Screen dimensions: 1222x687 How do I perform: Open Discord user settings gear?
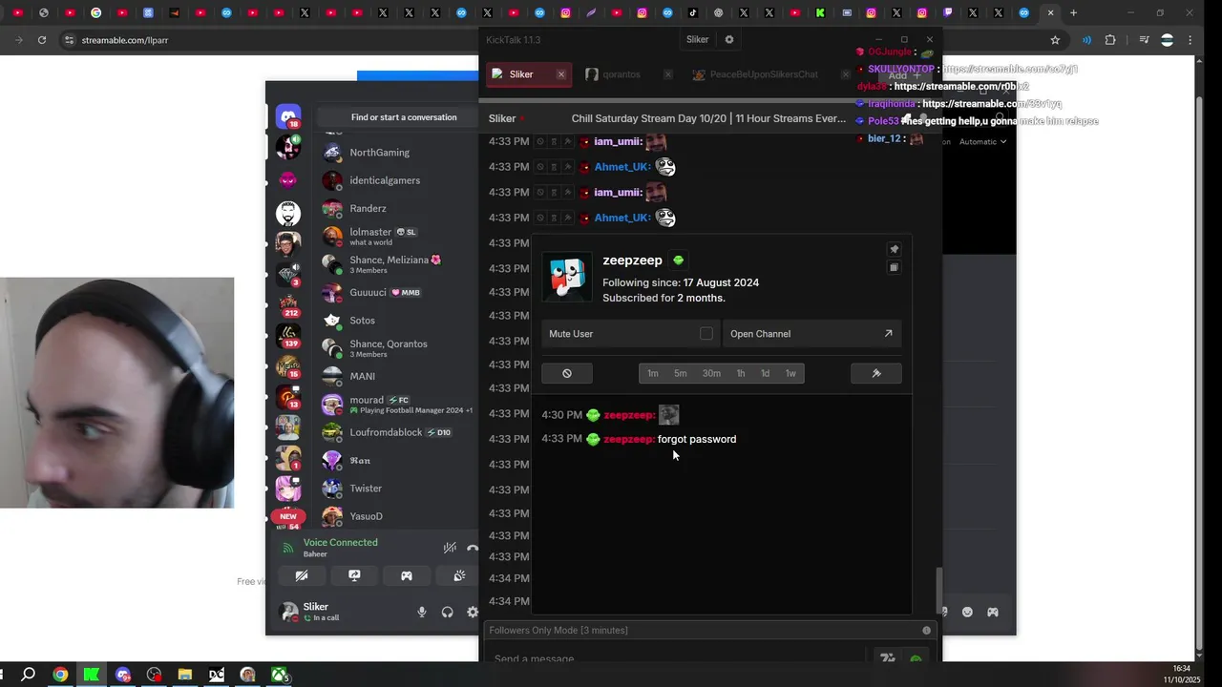(472, 613)
